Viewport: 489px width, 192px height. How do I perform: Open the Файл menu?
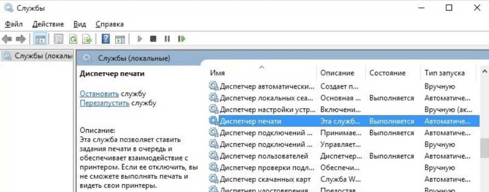[x=14, y=24]
